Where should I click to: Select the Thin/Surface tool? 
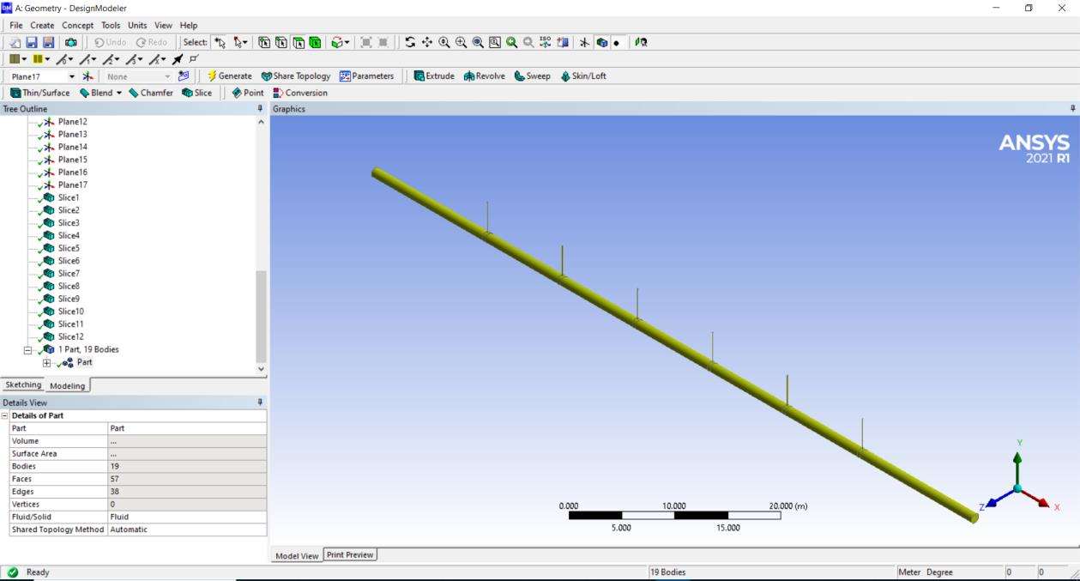tap(39, 93)
